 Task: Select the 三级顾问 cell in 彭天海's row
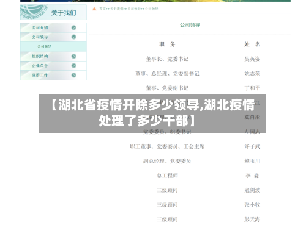pos(167,219)
